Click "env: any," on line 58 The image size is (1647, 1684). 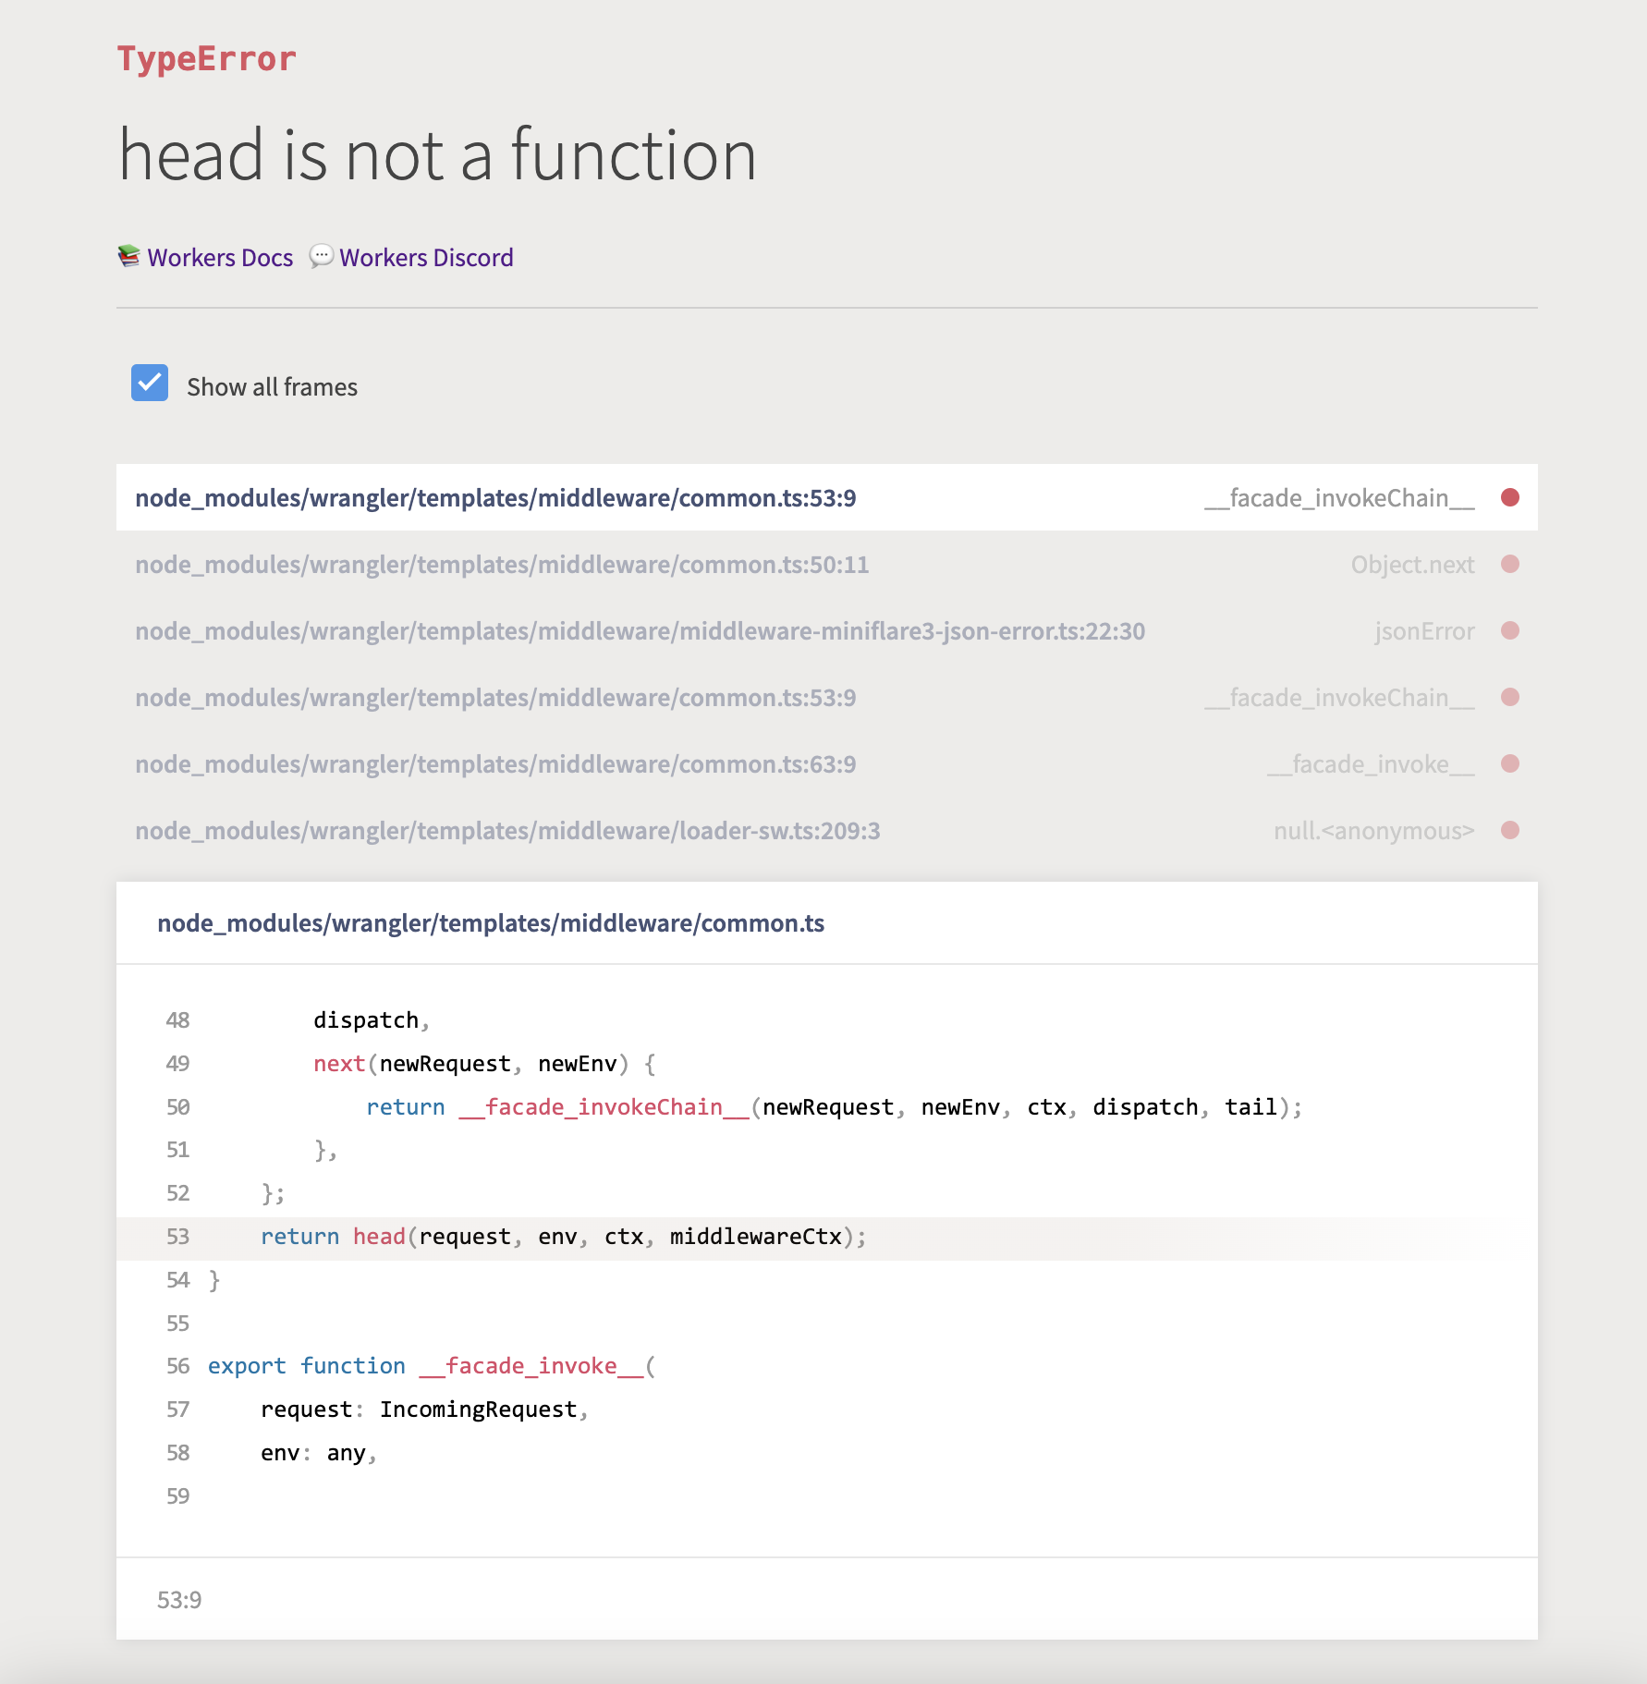[x=319, y=1453]
